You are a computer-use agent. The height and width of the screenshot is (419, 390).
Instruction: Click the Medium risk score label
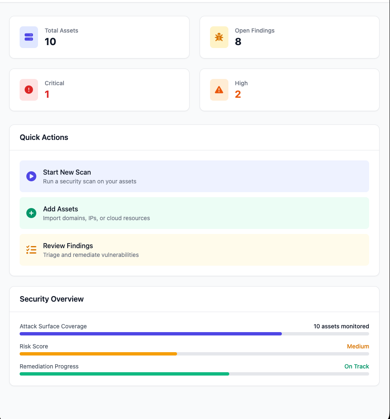click(358, 346)
